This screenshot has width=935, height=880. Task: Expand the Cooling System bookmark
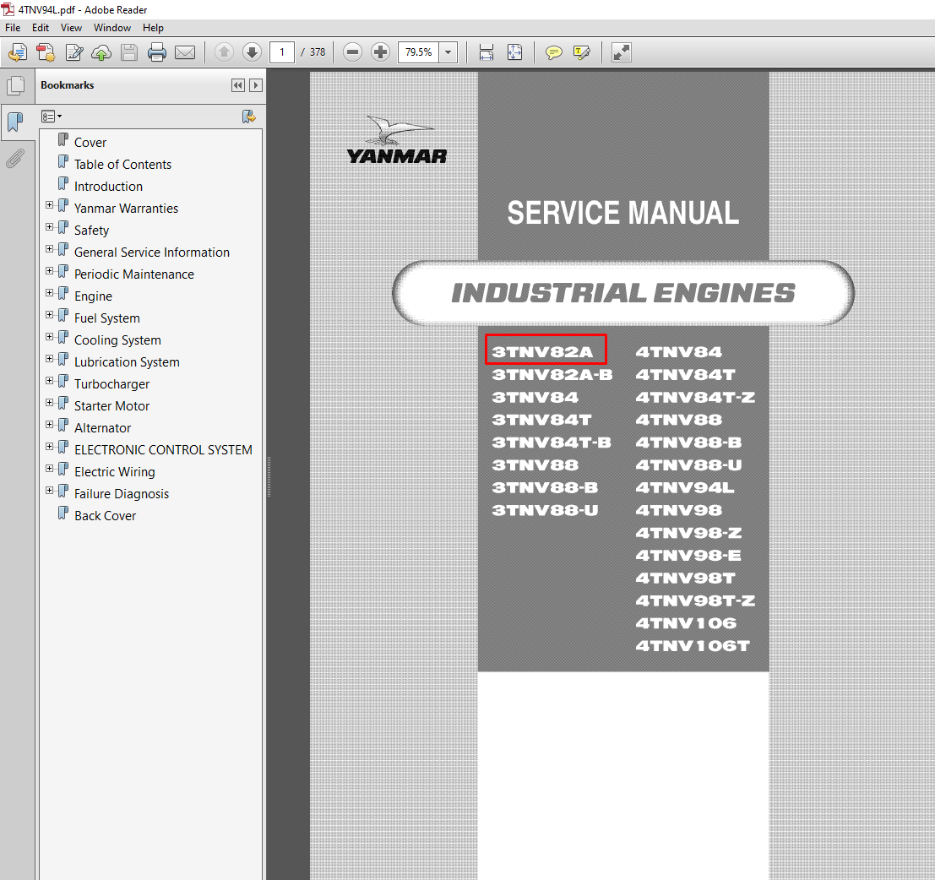click(x=50, y=337)
